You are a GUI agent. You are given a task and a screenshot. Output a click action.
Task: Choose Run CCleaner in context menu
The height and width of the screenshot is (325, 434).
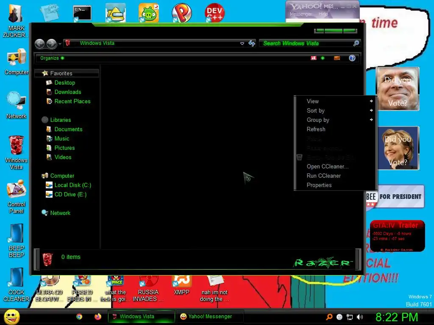click(336, 176)
